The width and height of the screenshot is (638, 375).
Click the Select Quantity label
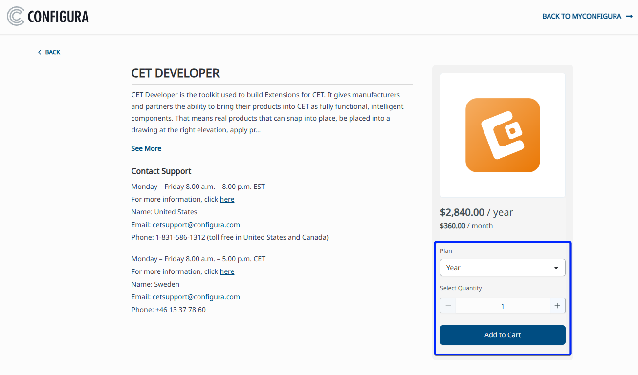pos(461,288)
